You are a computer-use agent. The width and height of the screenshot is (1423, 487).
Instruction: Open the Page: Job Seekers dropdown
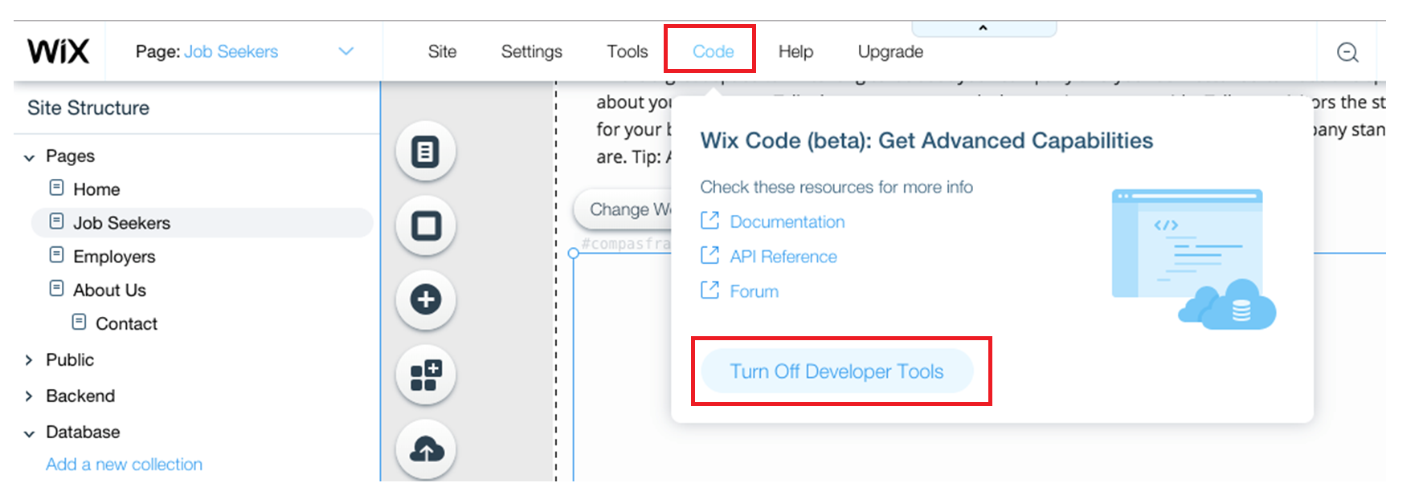(x=244, y=51)
